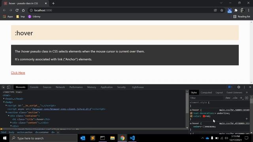
Task: Open Apps shortcut in bookmarks bar
Action: pyautogui.click(x=8, y=17)
